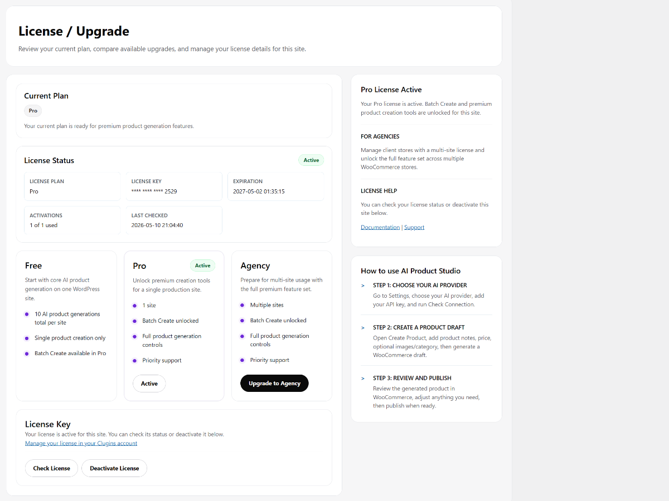Screen dimensions: 669x501
Task: Click the '1 site' feature in Pro card
Action: (x=149, y=306)
